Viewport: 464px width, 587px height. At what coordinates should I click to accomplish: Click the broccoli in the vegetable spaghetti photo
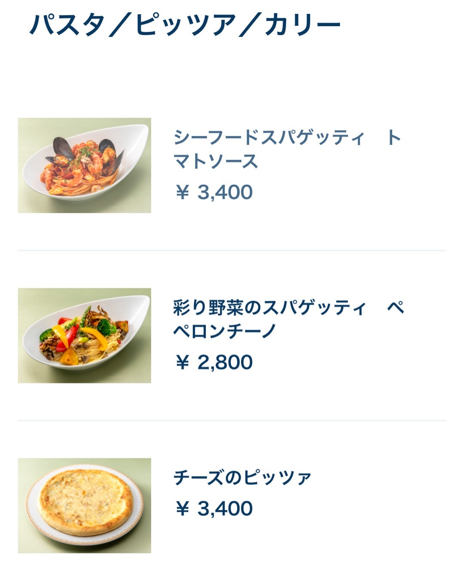click(104, 327)
